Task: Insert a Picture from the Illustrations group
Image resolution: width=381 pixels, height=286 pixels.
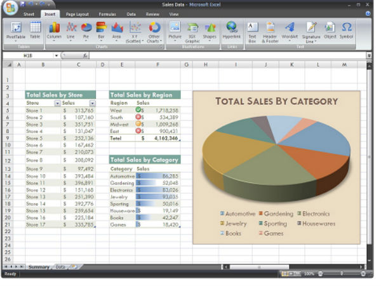Action: (175, 30)
